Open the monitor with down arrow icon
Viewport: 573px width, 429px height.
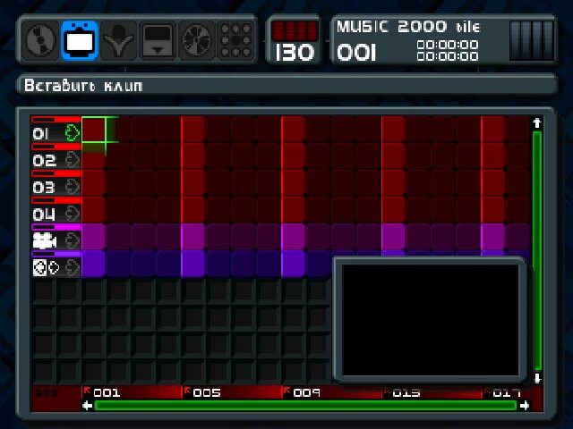pyautogui.click(x=158, y=40)
